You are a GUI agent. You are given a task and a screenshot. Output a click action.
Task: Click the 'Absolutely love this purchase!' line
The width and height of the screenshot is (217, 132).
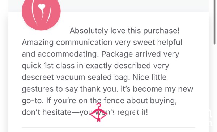pyautogui.click(x=124, y=31)
